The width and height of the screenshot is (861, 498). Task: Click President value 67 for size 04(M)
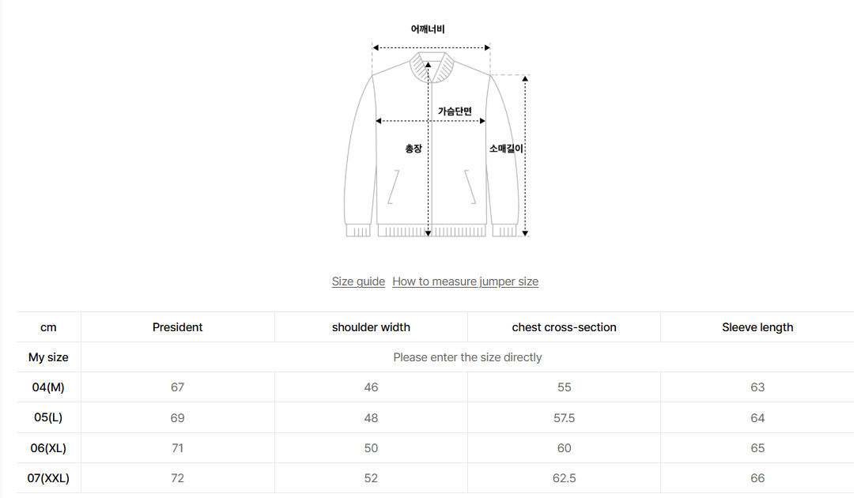(177, 387)
